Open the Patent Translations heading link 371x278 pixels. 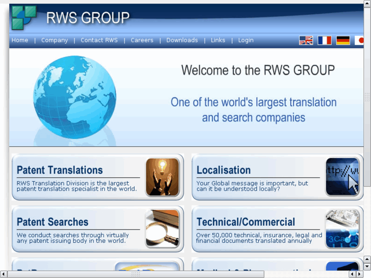click(x=60, y=170)
